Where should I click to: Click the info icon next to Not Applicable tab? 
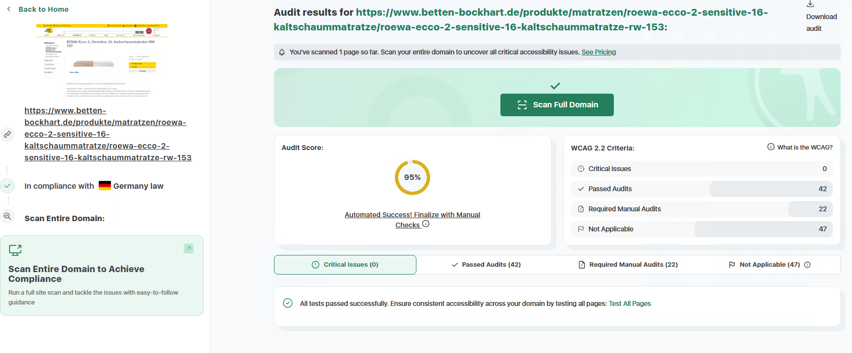[x=807, y=265]
